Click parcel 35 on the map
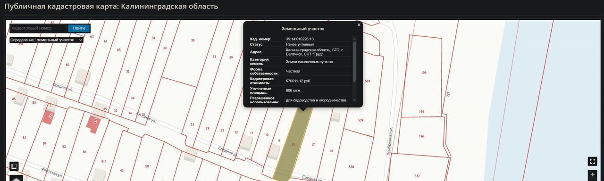The height and width of the screenshot is (181, 604). click(x=193, y=41)
